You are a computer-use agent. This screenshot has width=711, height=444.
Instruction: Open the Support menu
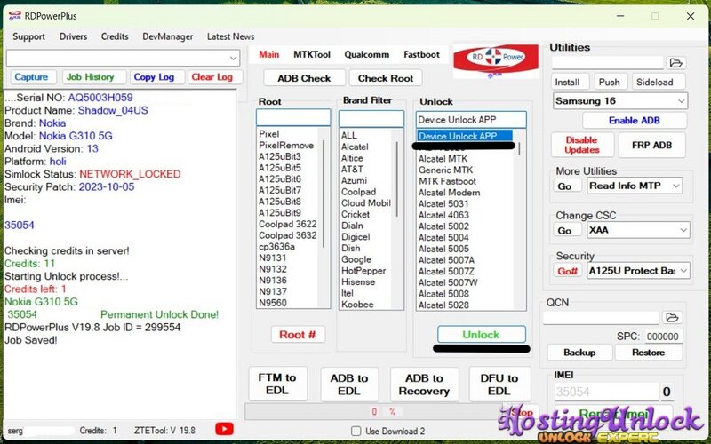[x=28, y=36]
